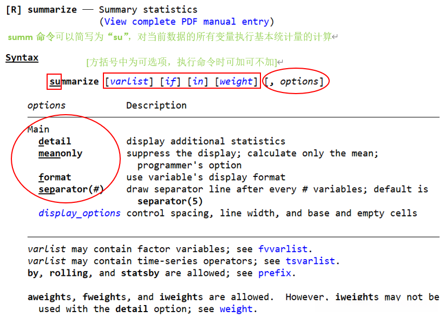Click '[R] summarize' title text

click(41, 10)
